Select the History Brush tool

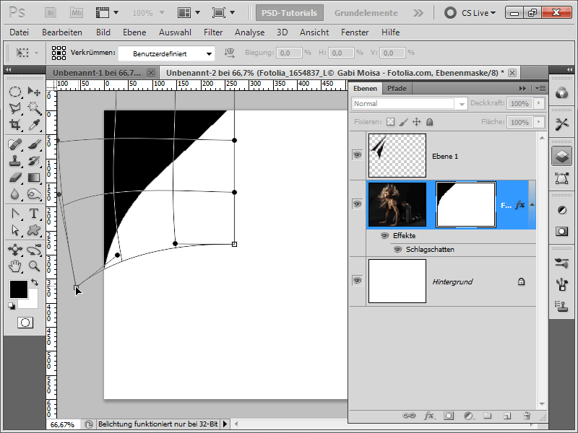pos(34,161)
